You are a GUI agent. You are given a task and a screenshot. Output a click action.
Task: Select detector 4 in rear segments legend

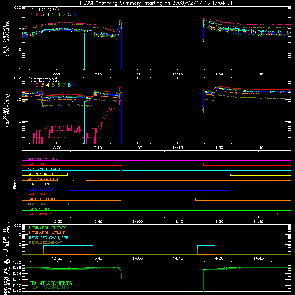click(48, 85)
